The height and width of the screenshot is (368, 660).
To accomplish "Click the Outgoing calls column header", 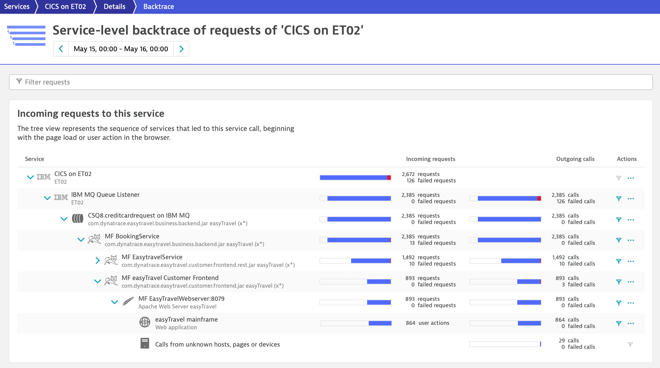I will 575,159.
